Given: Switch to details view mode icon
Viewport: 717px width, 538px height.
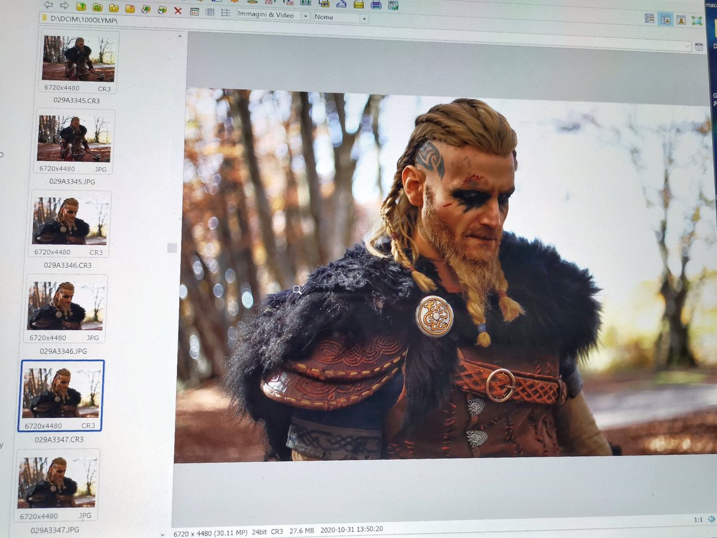Looking at the screenshot, I should coord(210,12).
